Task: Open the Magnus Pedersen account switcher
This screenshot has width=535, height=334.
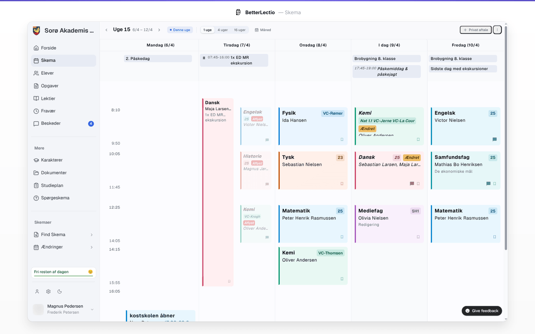Action: [x=64, y=309]
